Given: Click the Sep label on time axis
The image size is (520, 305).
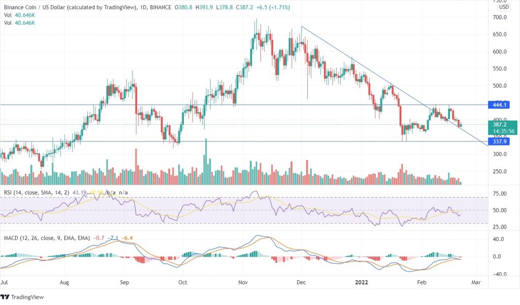Looking at the screenshot, I should coord(124,282).
